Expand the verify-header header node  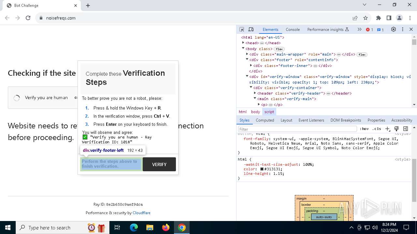[255, 93]
